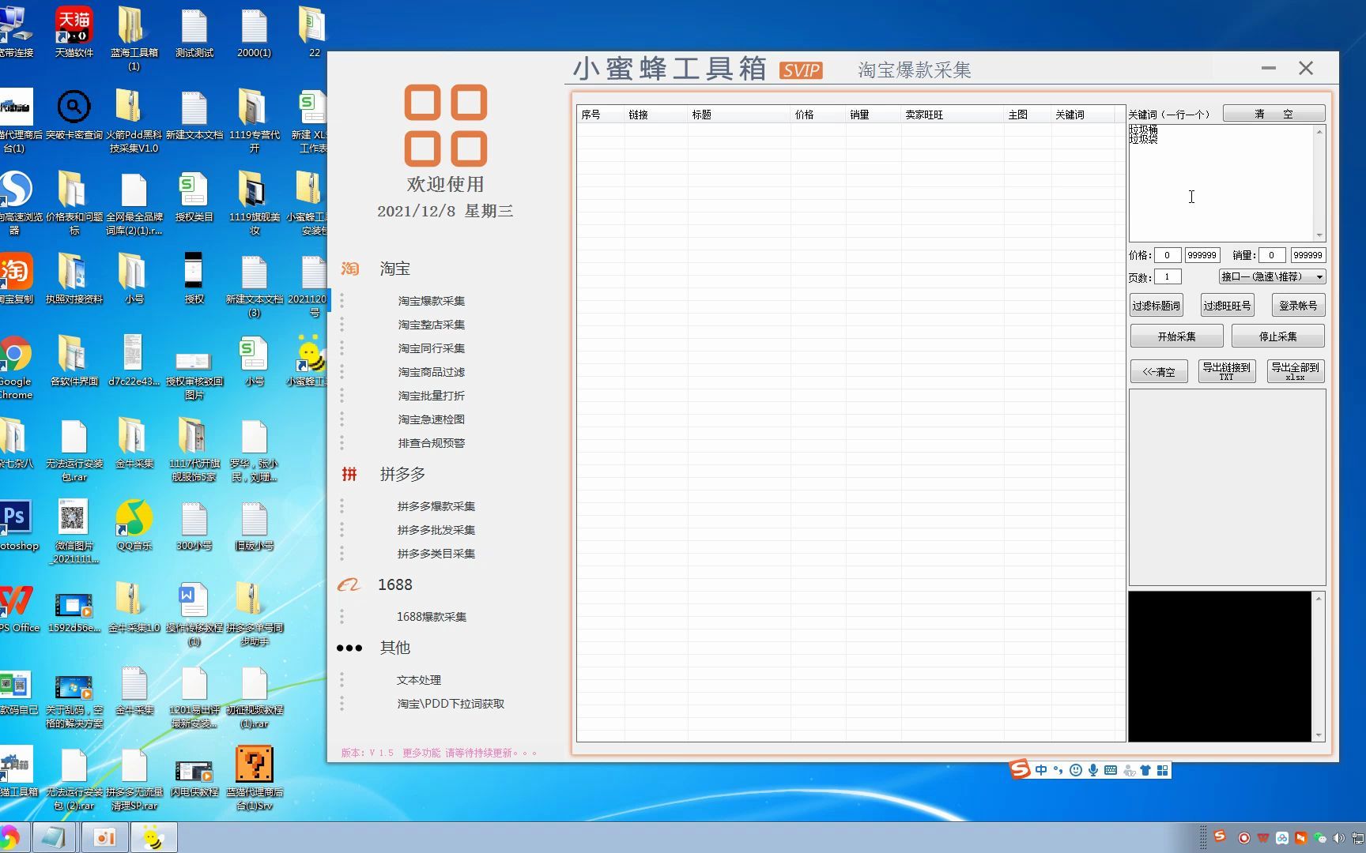The width and height of the screenshot is (1366, 853).
Task: Open Google Chrome desktop shortcut
Action: pos(14,367)
